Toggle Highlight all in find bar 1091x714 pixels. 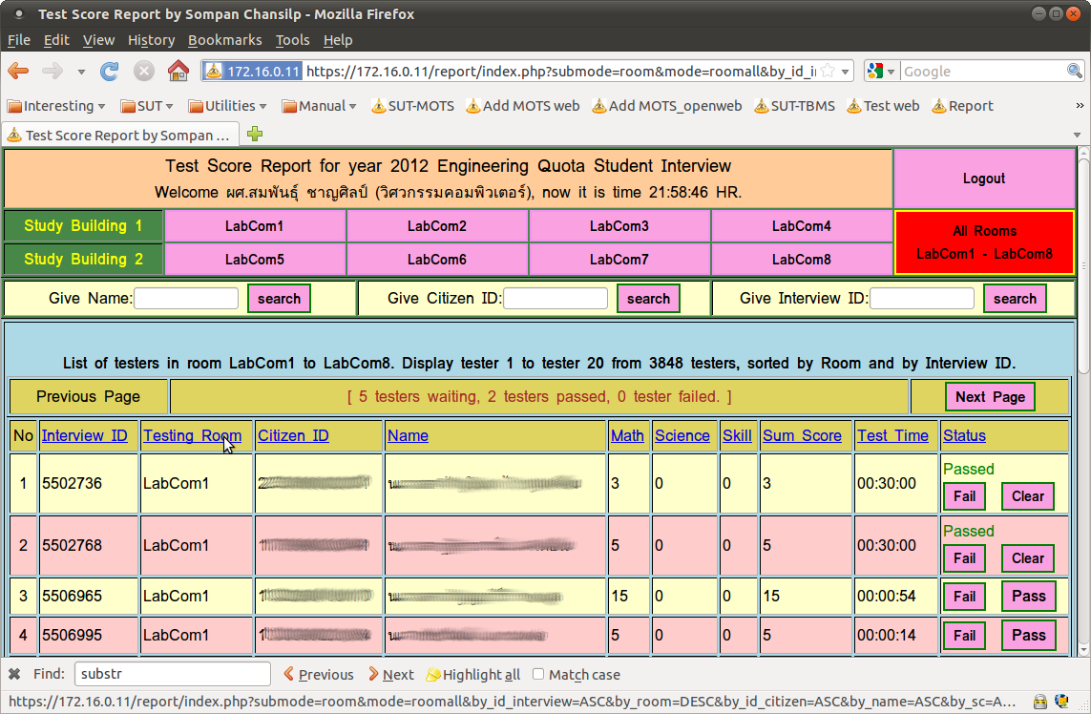tap(473, 674)
